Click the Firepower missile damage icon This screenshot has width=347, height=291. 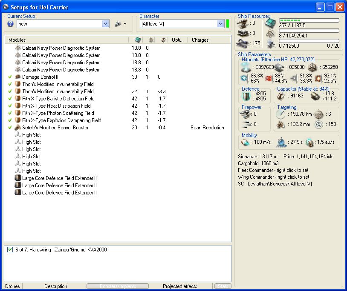(246, 125)
